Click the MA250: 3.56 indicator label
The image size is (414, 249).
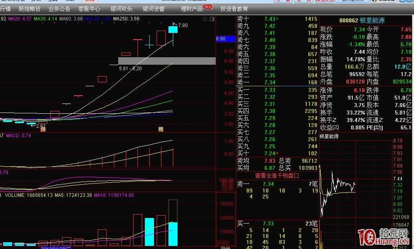[x=126, y=19]
